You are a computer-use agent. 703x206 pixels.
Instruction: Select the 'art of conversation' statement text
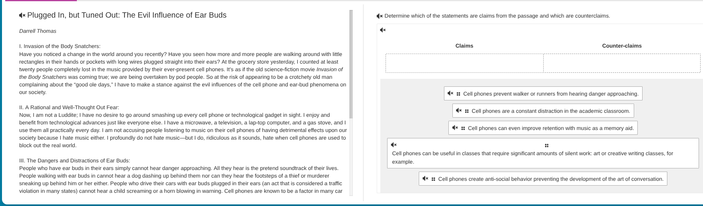(550, 179)
